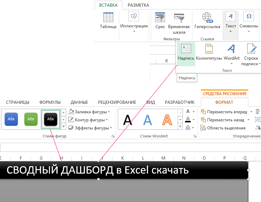Click the Временная шкала timeline icon
This screenshot has height=202, width=261.
179,18
